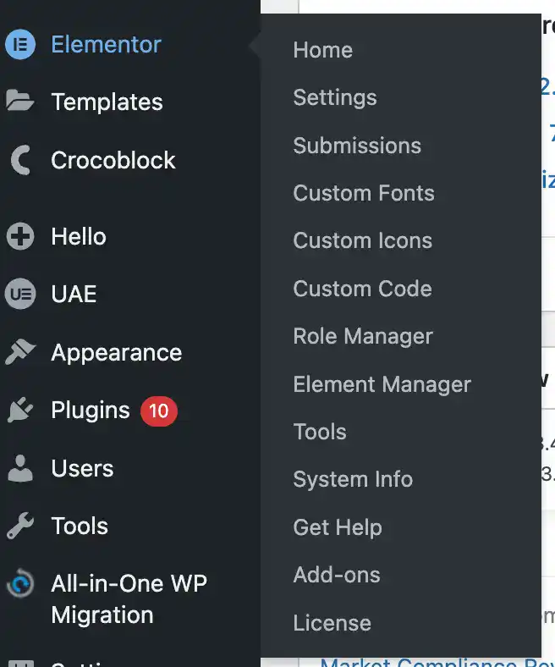Click the Elementor logo icon in sidebar
The image size is (555, 667).
20,44
